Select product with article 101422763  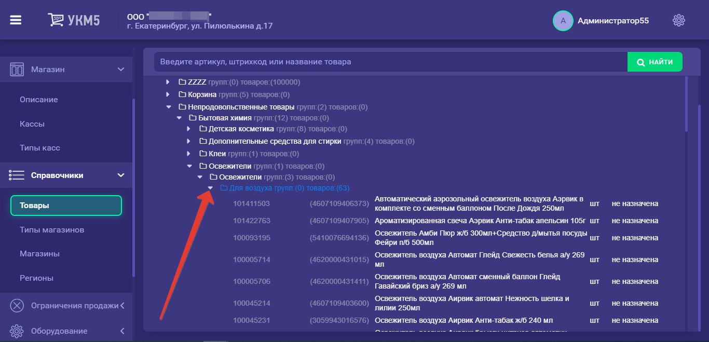(x=252, y=221)
